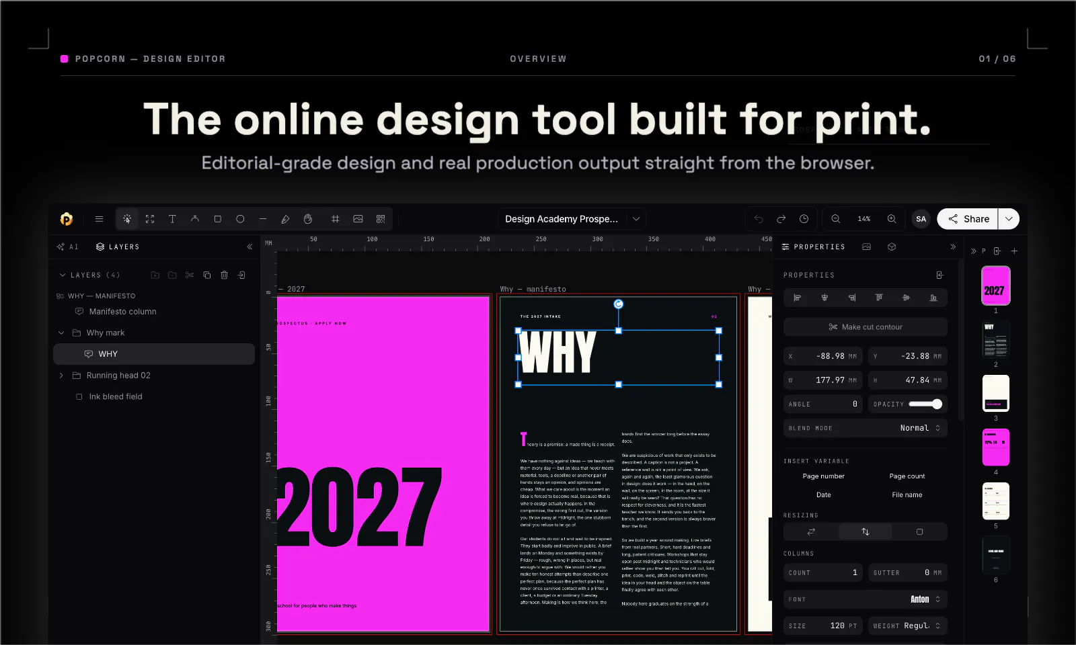This screenshot has width=1076, height=645.
Task: Collapse the Properties panel
Action: tap(953, 247)
